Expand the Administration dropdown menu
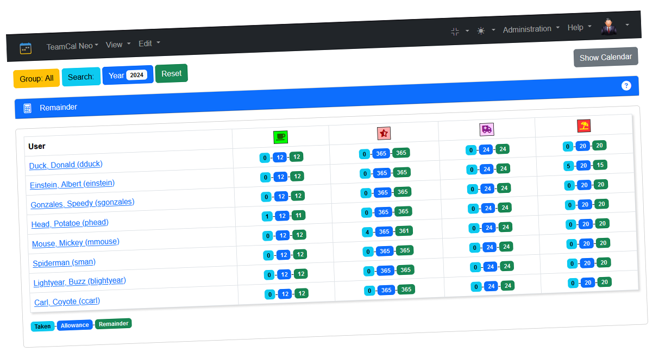659x358 pixels. tap(530, 29)
